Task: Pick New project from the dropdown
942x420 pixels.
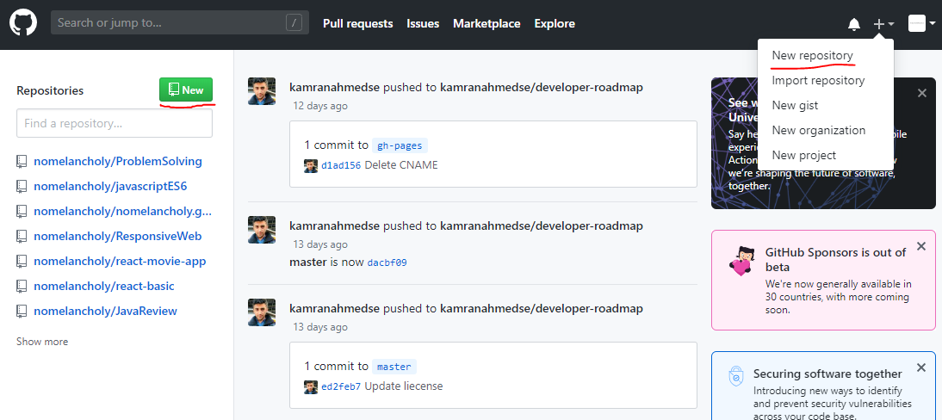Action: (804, 155)
